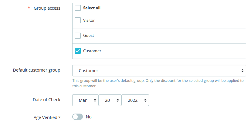Click the Date of Check label
The height and width of the screenshot is (132, 251).
click(46, 100)
